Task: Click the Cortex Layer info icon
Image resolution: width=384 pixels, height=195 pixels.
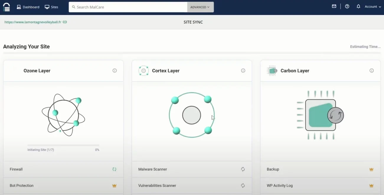Action: pos(243,70)
